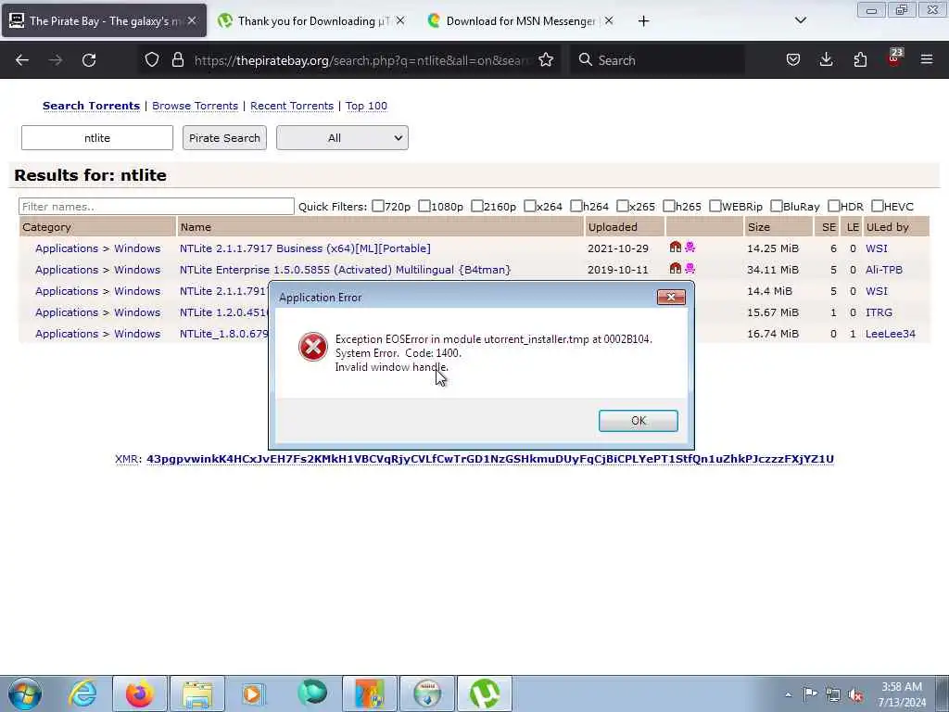The height and width of the screenshot is (712, 949).
Task: Open the Action Center flag icon in the tray
Action: (810, 694)
